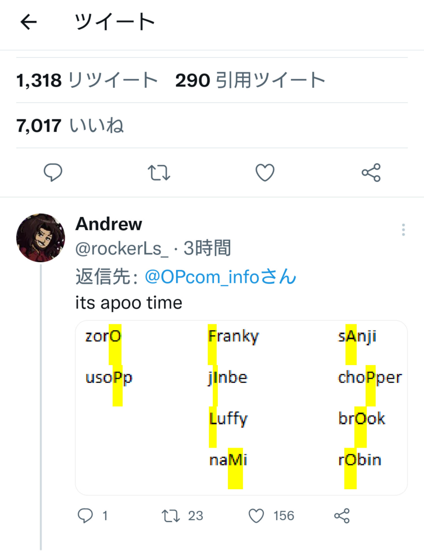Tap the back arrow icon

tap(28, 22)
